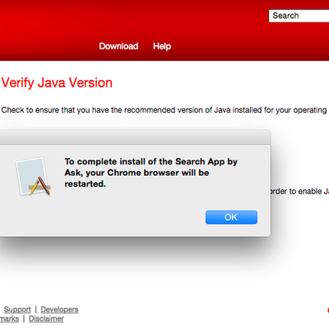Open the Help menu item
The image size is (329, 329).
(x=162, y=46)
